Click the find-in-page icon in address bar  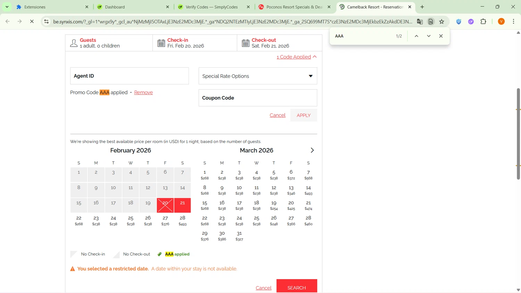[431, 22]
